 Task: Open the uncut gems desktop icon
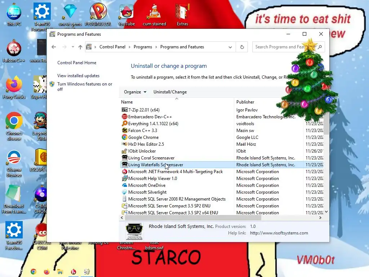point(70,14)
